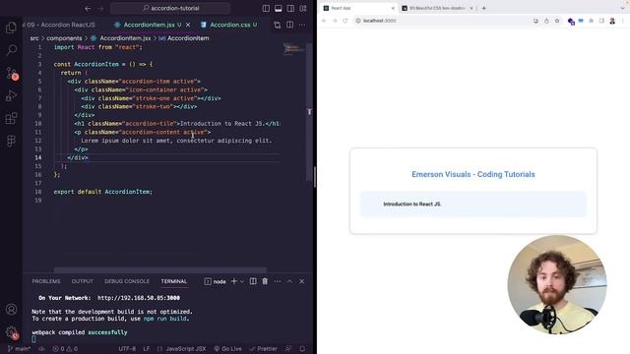Close the terminal panel
Image resolution: width=630 pixels, height=354 pixels.
[302, 281]
